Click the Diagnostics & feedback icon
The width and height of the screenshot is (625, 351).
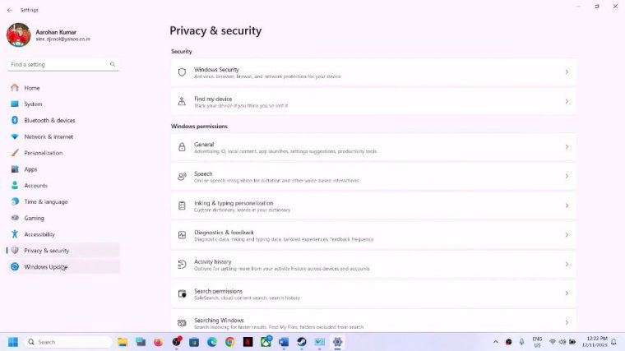click(x=182, y=235)
